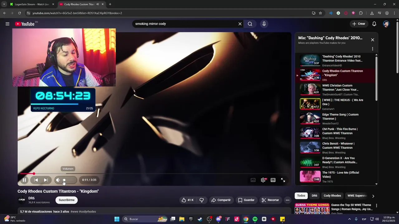399x224 pixels.
Task: Run search with magnifier button
Action: pos(250,24)
